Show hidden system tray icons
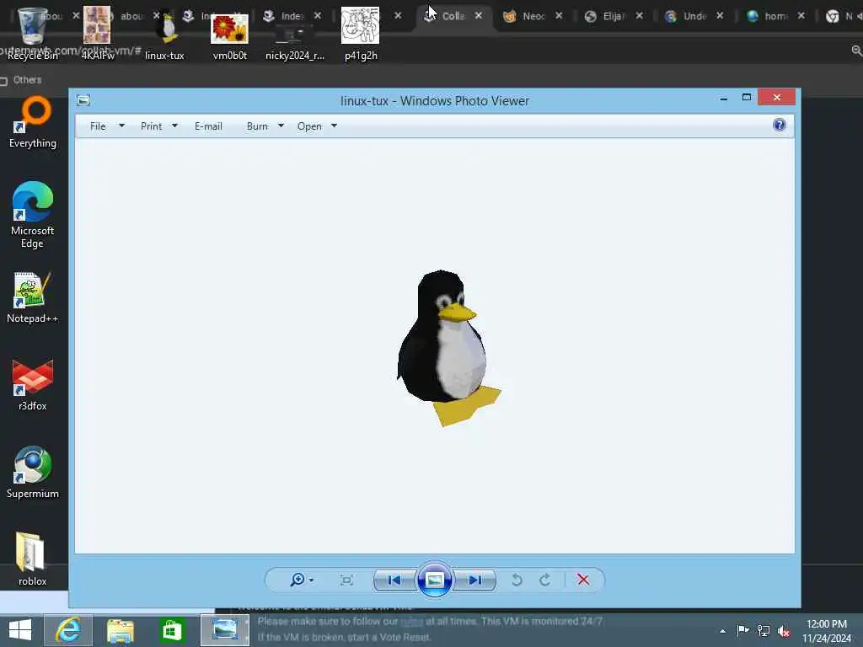 722,631
